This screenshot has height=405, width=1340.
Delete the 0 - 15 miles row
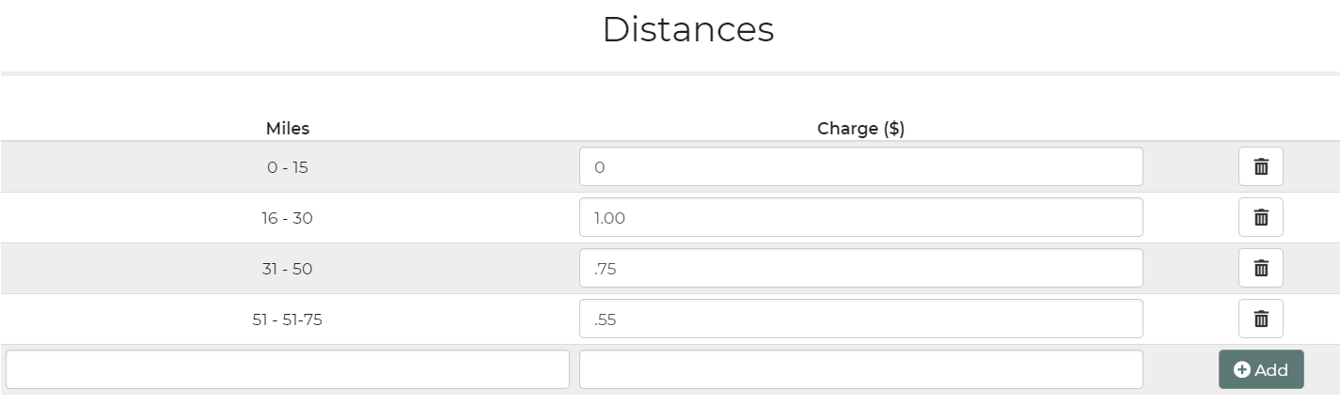click(1260, 167)
